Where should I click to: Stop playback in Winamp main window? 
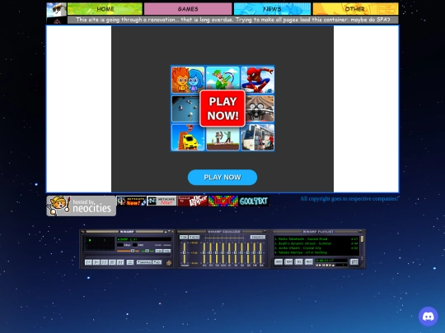pos(112,262)
